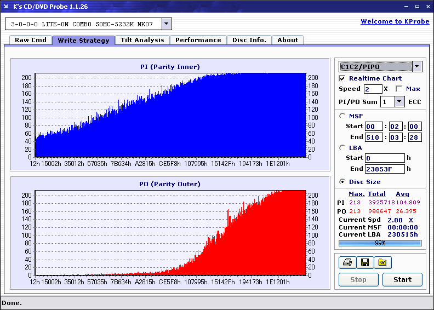Click the save floppy disk icon
This screenshot has width=434, height=310.
click(365, 262)
